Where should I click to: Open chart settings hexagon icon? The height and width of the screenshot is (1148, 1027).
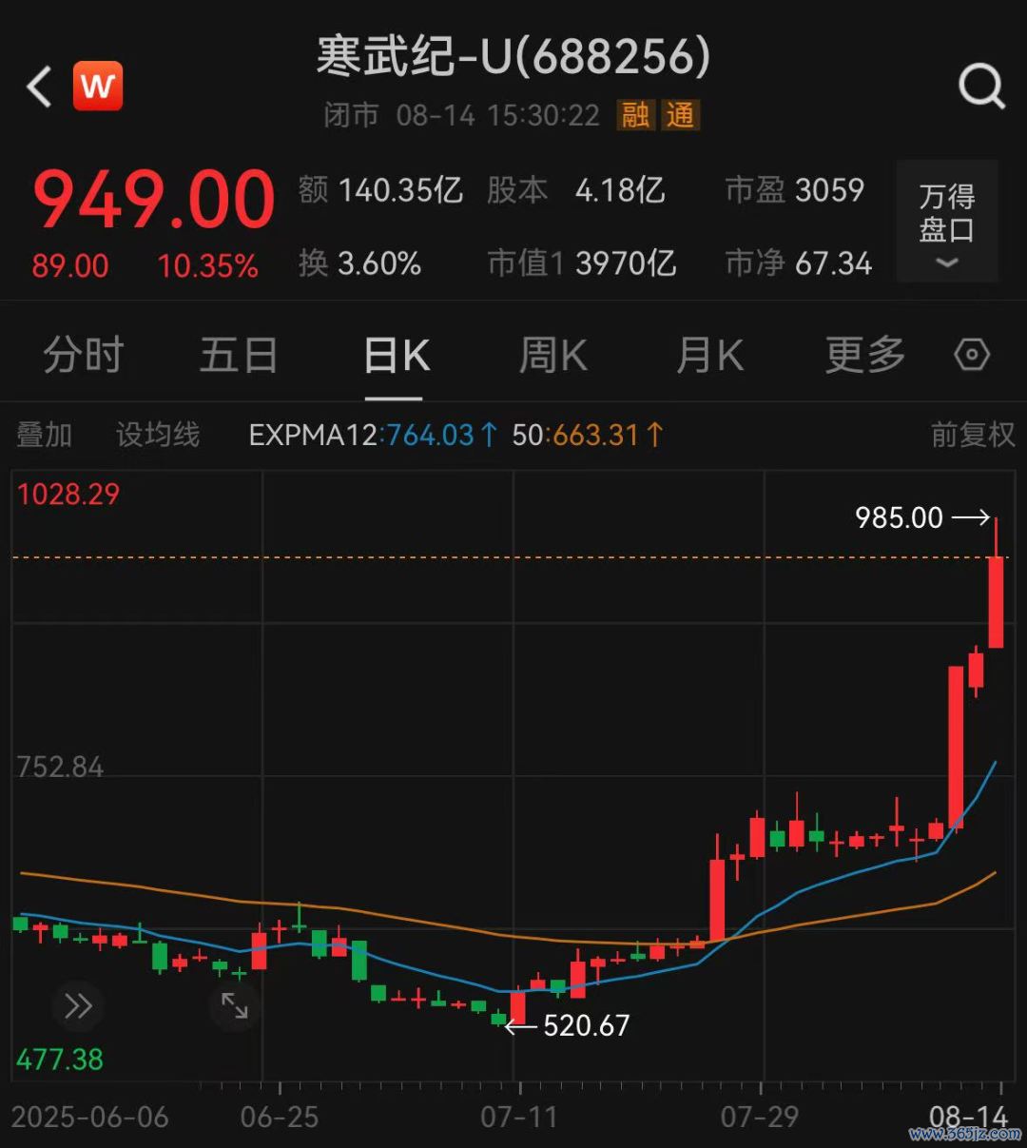(972, 355)
